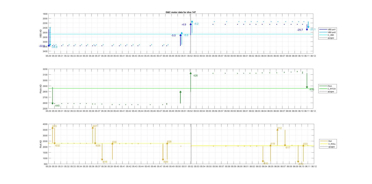Viewport: 372px width, 184px height.
Task: Select "C_ROLL" legend entry
Action: tap(332, 144)
